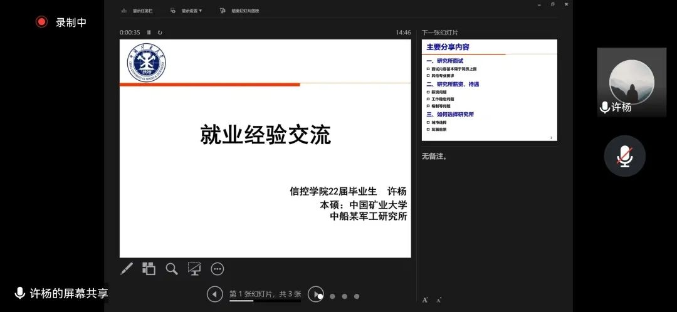The height and width of the screenshot is (312, 677).
Task: Open the see all slides grid view
Action: pos(149,269)
